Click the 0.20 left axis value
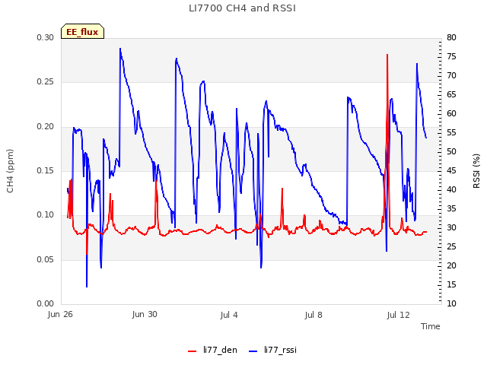Screen dimensions: 487x365 (46, 127)
